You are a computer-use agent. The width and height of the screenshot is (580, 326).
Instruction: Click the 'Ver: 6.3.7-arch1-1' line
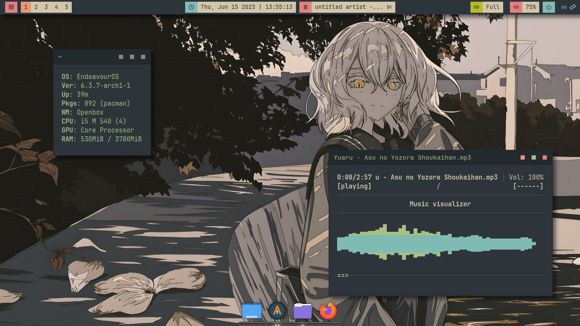[96, 86]
